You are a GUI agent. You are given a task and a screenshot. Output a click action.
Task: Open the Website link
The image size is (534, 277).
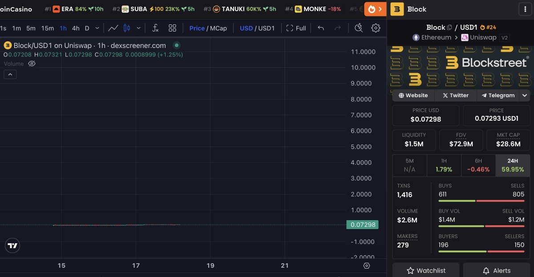pos(413,95)
